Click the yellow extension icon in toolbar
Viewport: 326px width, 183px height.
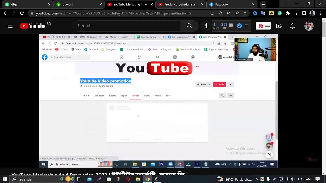[x=271, y=13]
